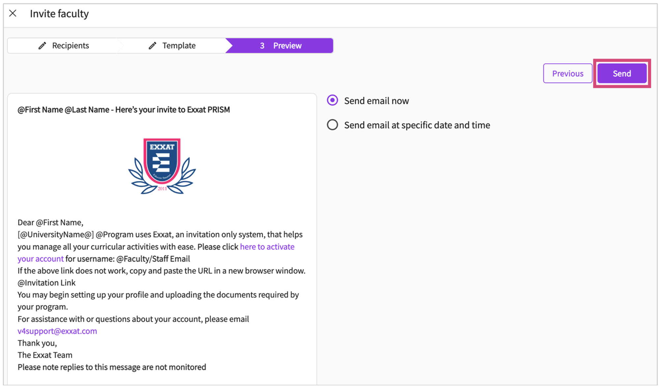Click the @Invitation Link placeholder text
This screenshot has width=661, height=389.
(x=46, y=283)
